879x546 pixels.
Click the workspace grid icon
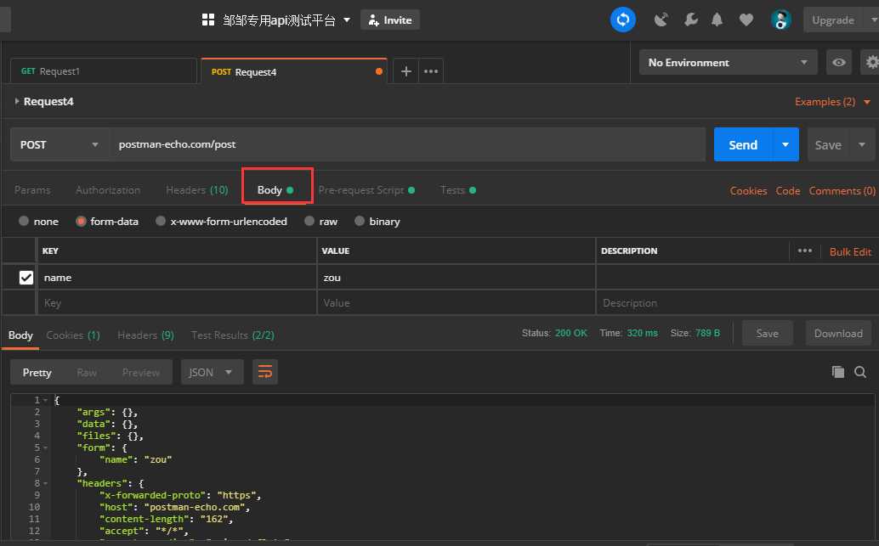click(x=208, y=20)
